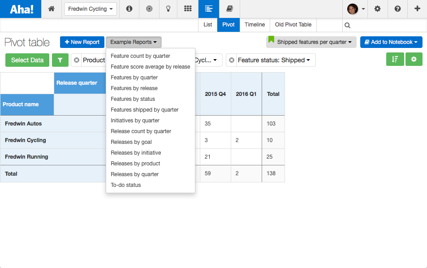Viewport: 427px width, 268px height.
Task: Click the user avatar picture
Action: coord(352,9)
